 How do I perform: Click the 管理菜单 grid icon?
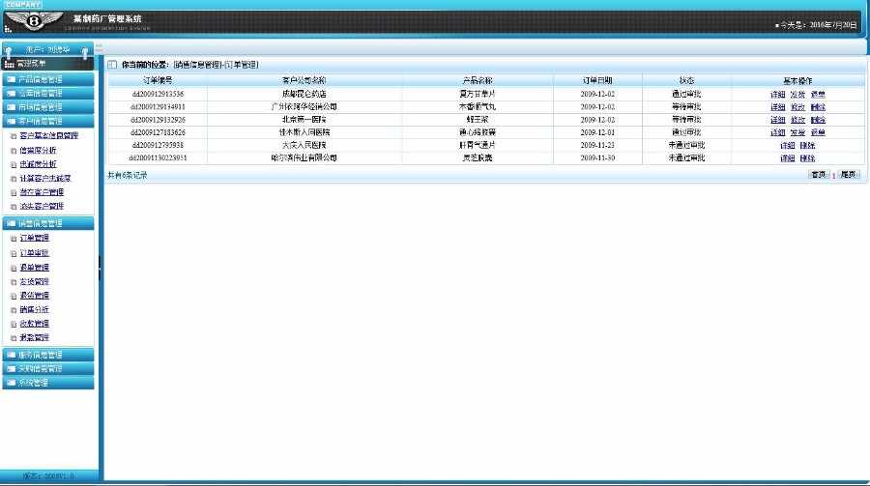(9, 64)
